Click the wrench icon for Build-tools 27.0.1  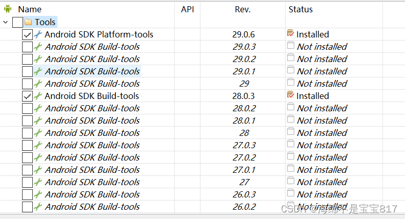point(38,170)
